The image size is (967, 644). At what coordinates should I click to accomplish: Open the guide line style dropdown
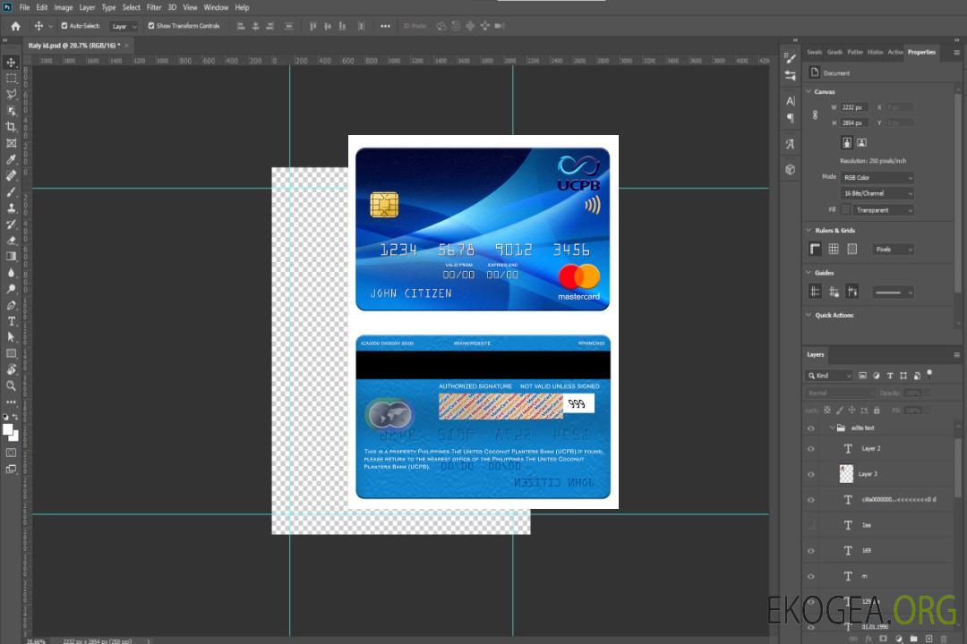[893, 292]
